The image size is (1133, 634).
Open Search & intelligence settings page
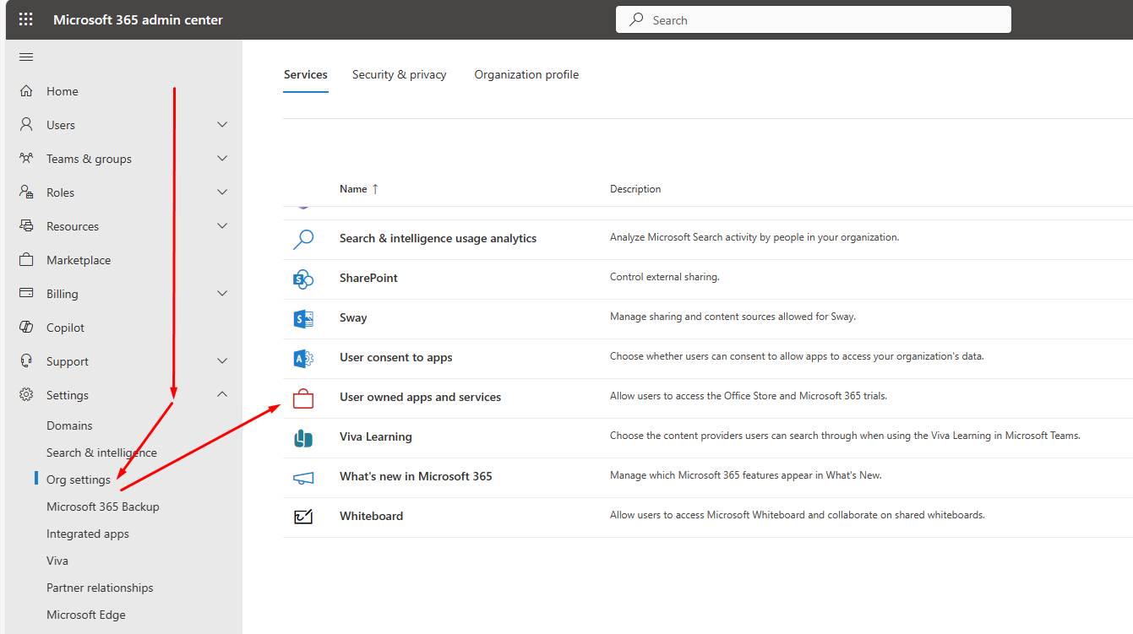[101, 452]
